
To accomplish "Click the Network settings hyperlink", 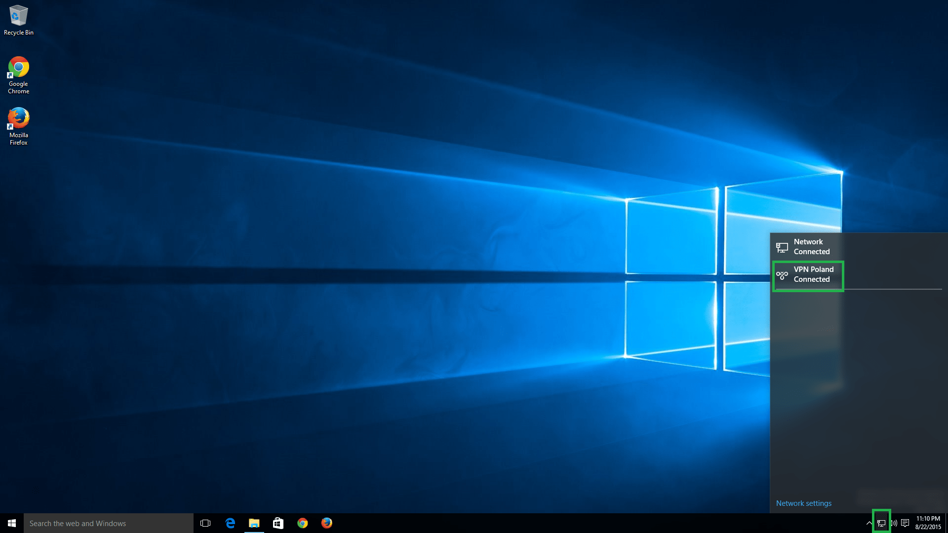I will pyautogui.click(x=803, y=502).
